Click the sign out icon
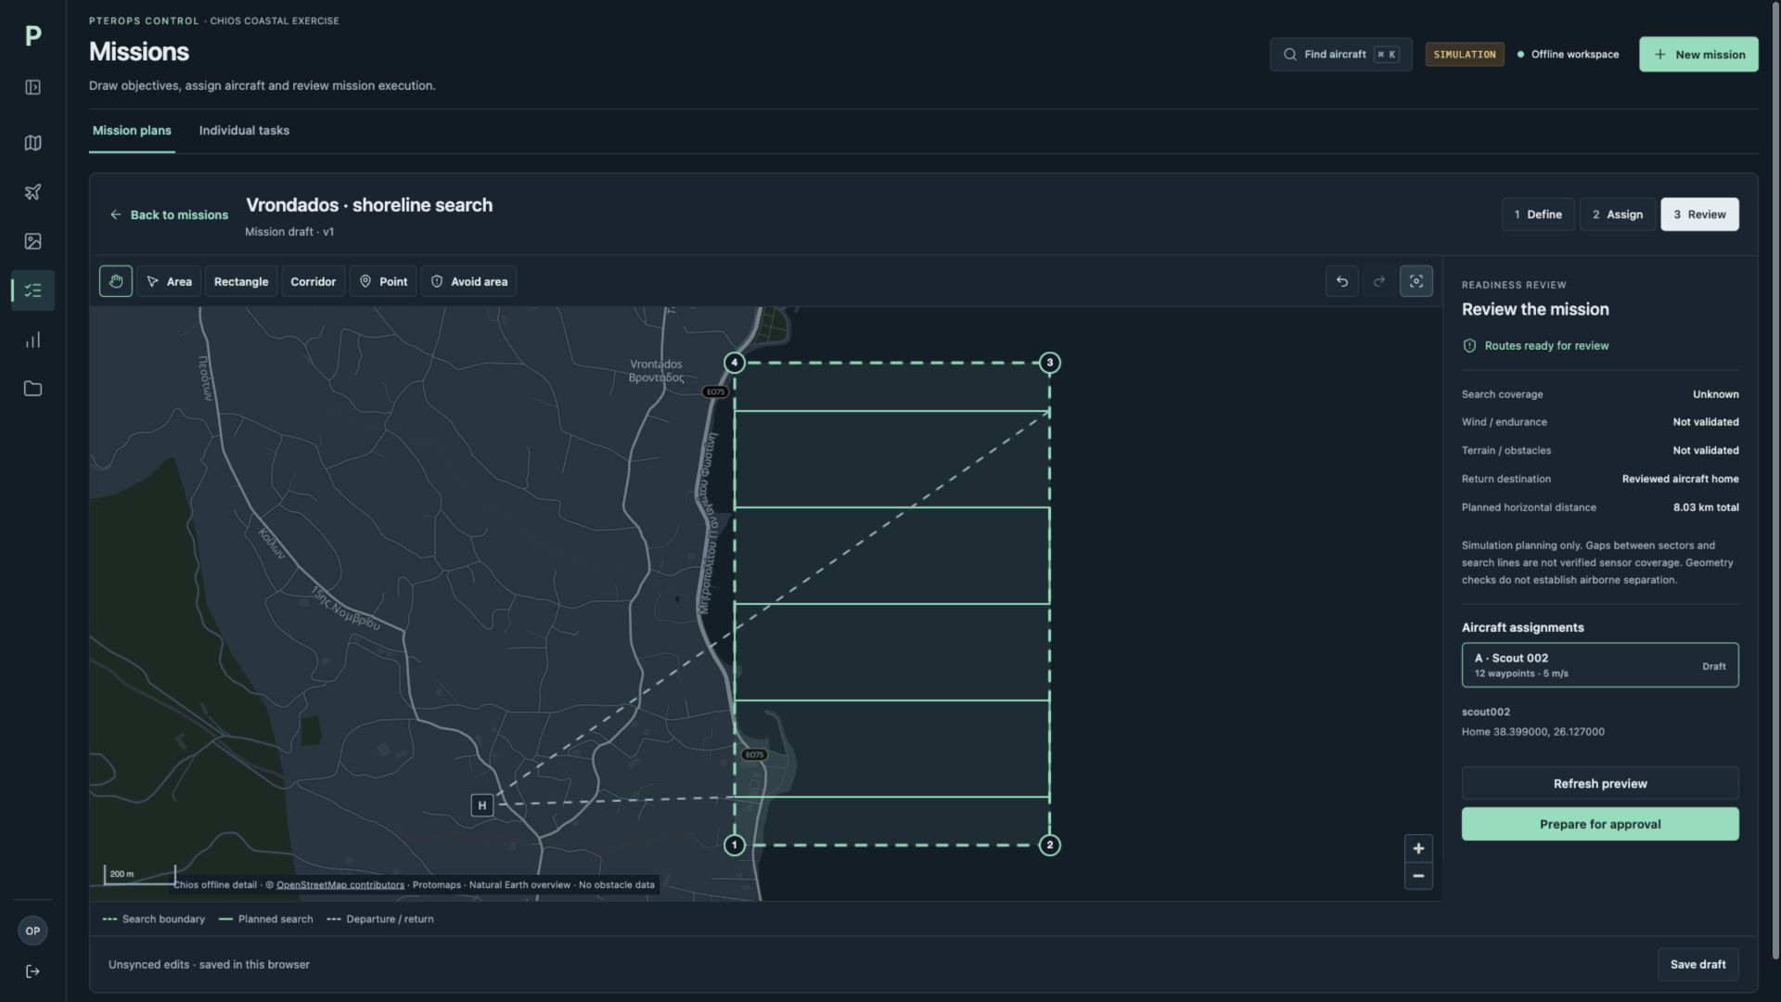The image size is (1781, 1002). (x=32, y=971)
